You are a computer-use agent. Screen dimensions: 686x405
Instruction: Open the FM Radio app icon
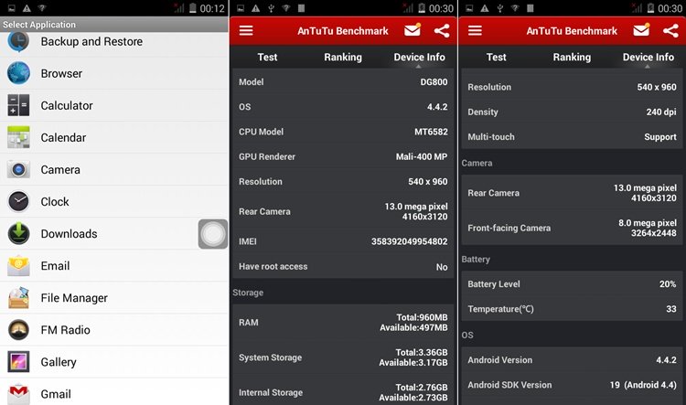click(x=18, y=330)
